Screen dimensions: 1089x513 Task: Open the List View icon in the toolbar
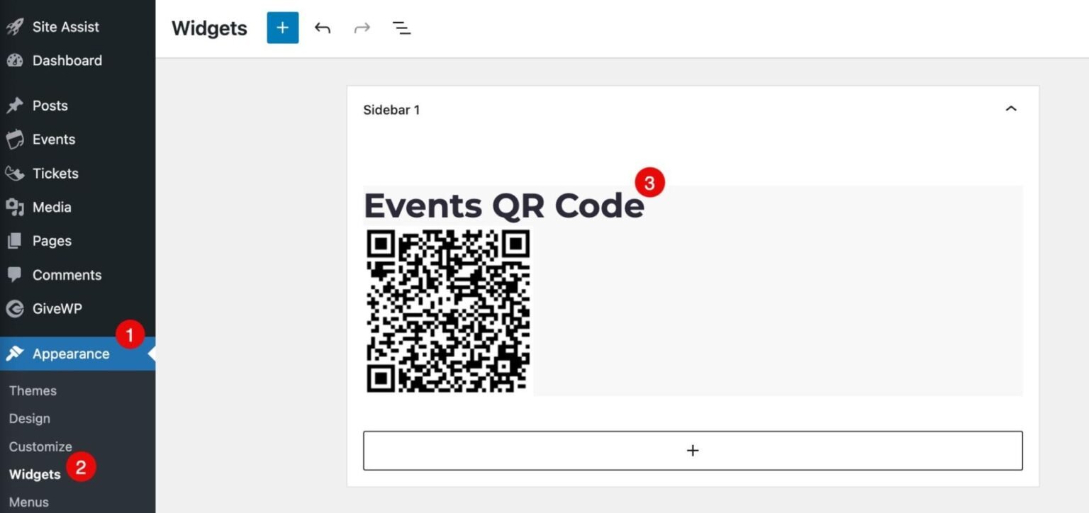(401, 28)
